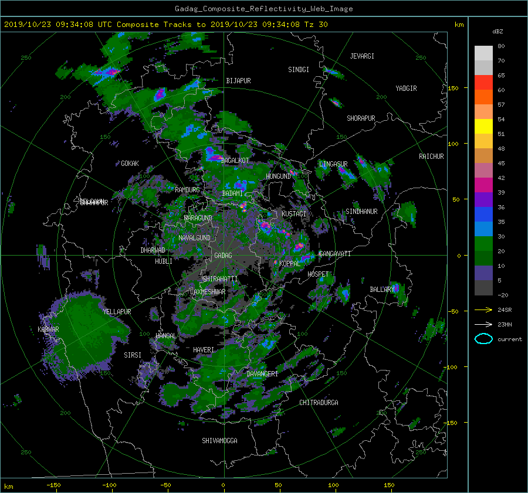
Task: Click the BAGALKOT town label
Action: [x=235, y=161]
